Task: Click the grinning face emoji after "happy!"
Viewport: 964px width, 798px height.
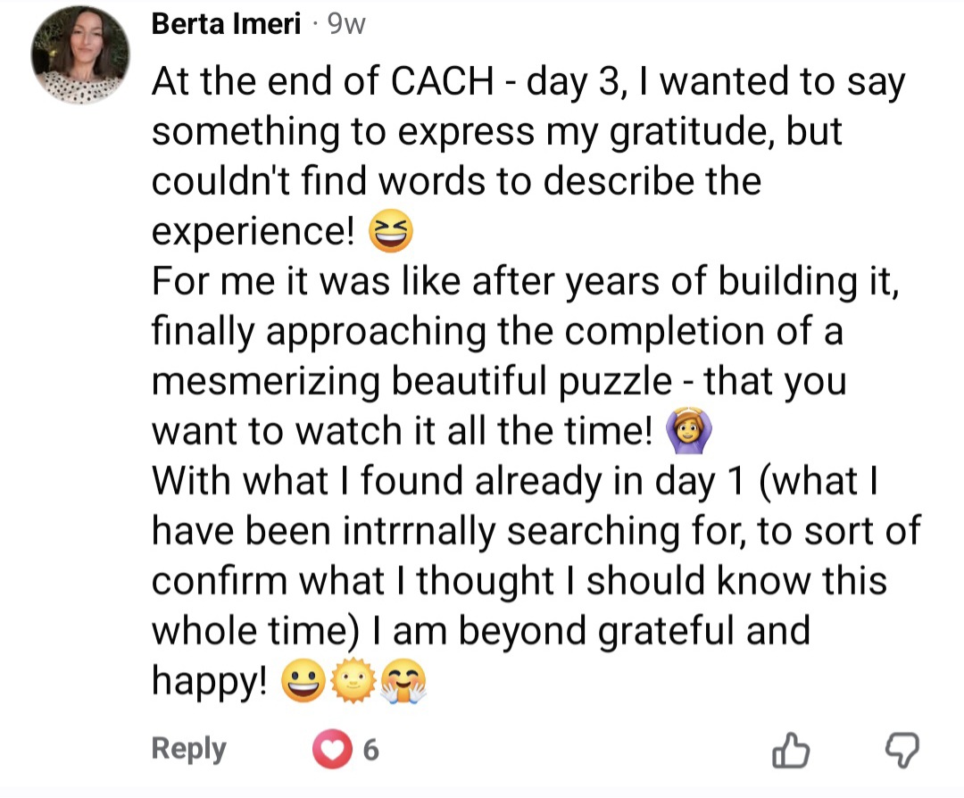Action: [301, 683]
